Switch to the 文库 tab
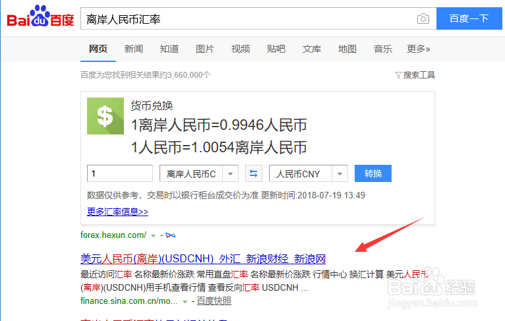Viewport: 505px width, 321px height. click(x=312, y=49)
